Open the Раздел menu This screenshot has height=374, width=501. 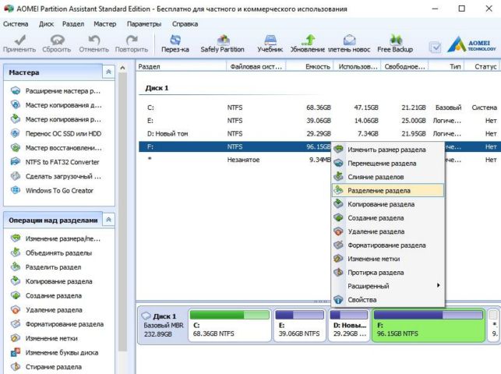coord(73,24)
